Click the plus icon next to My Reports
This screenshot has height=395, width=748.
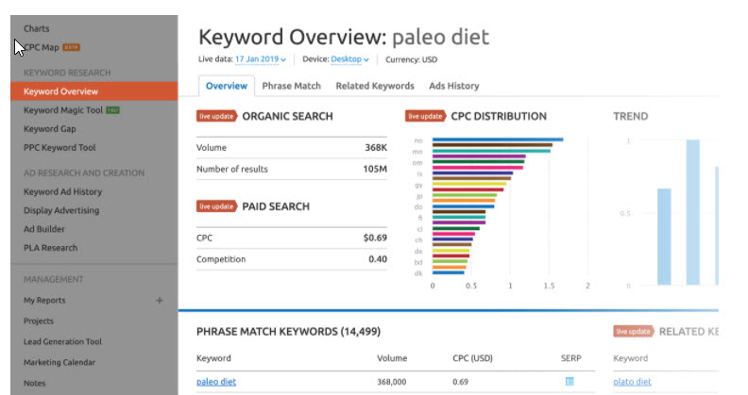point(160,301)
